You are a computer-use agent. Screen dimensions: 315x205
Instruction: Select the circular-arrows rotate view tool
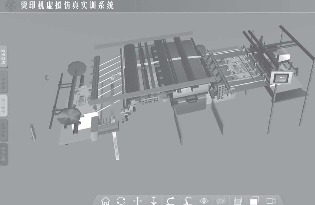point(121,201)
